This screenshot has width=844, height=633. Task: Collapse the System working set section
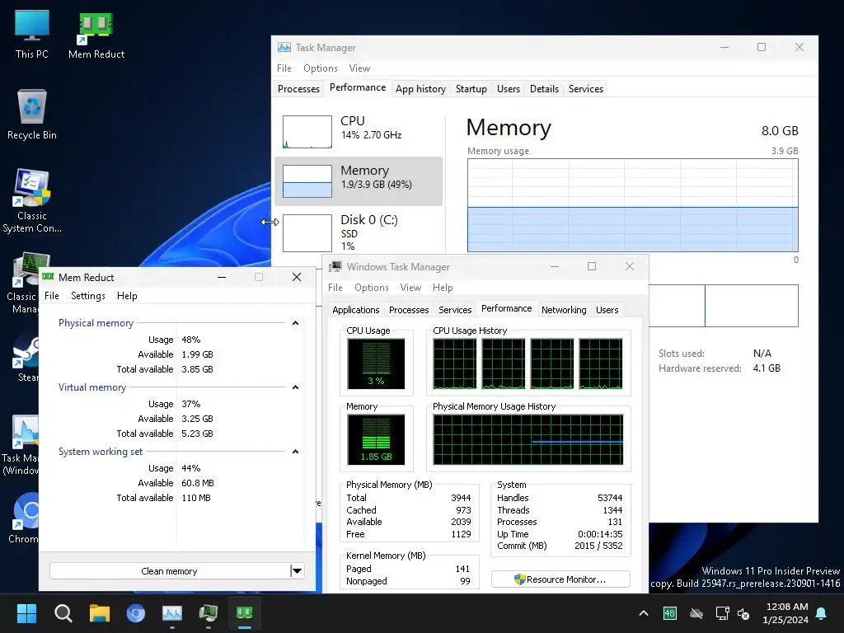pyautogui.click(x=295, y=452)
